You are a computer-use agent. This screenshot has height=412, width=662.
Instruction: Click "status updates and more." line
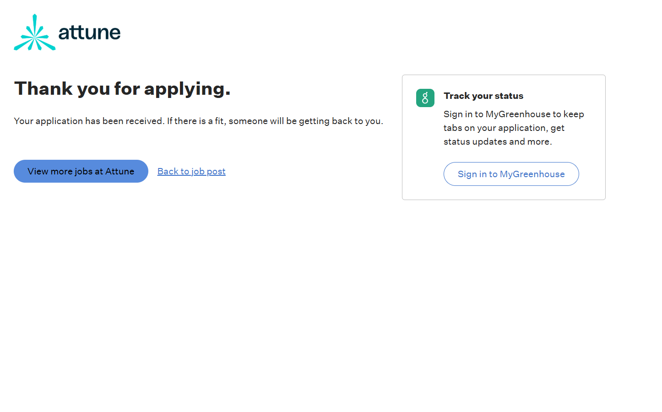(498, 141)
